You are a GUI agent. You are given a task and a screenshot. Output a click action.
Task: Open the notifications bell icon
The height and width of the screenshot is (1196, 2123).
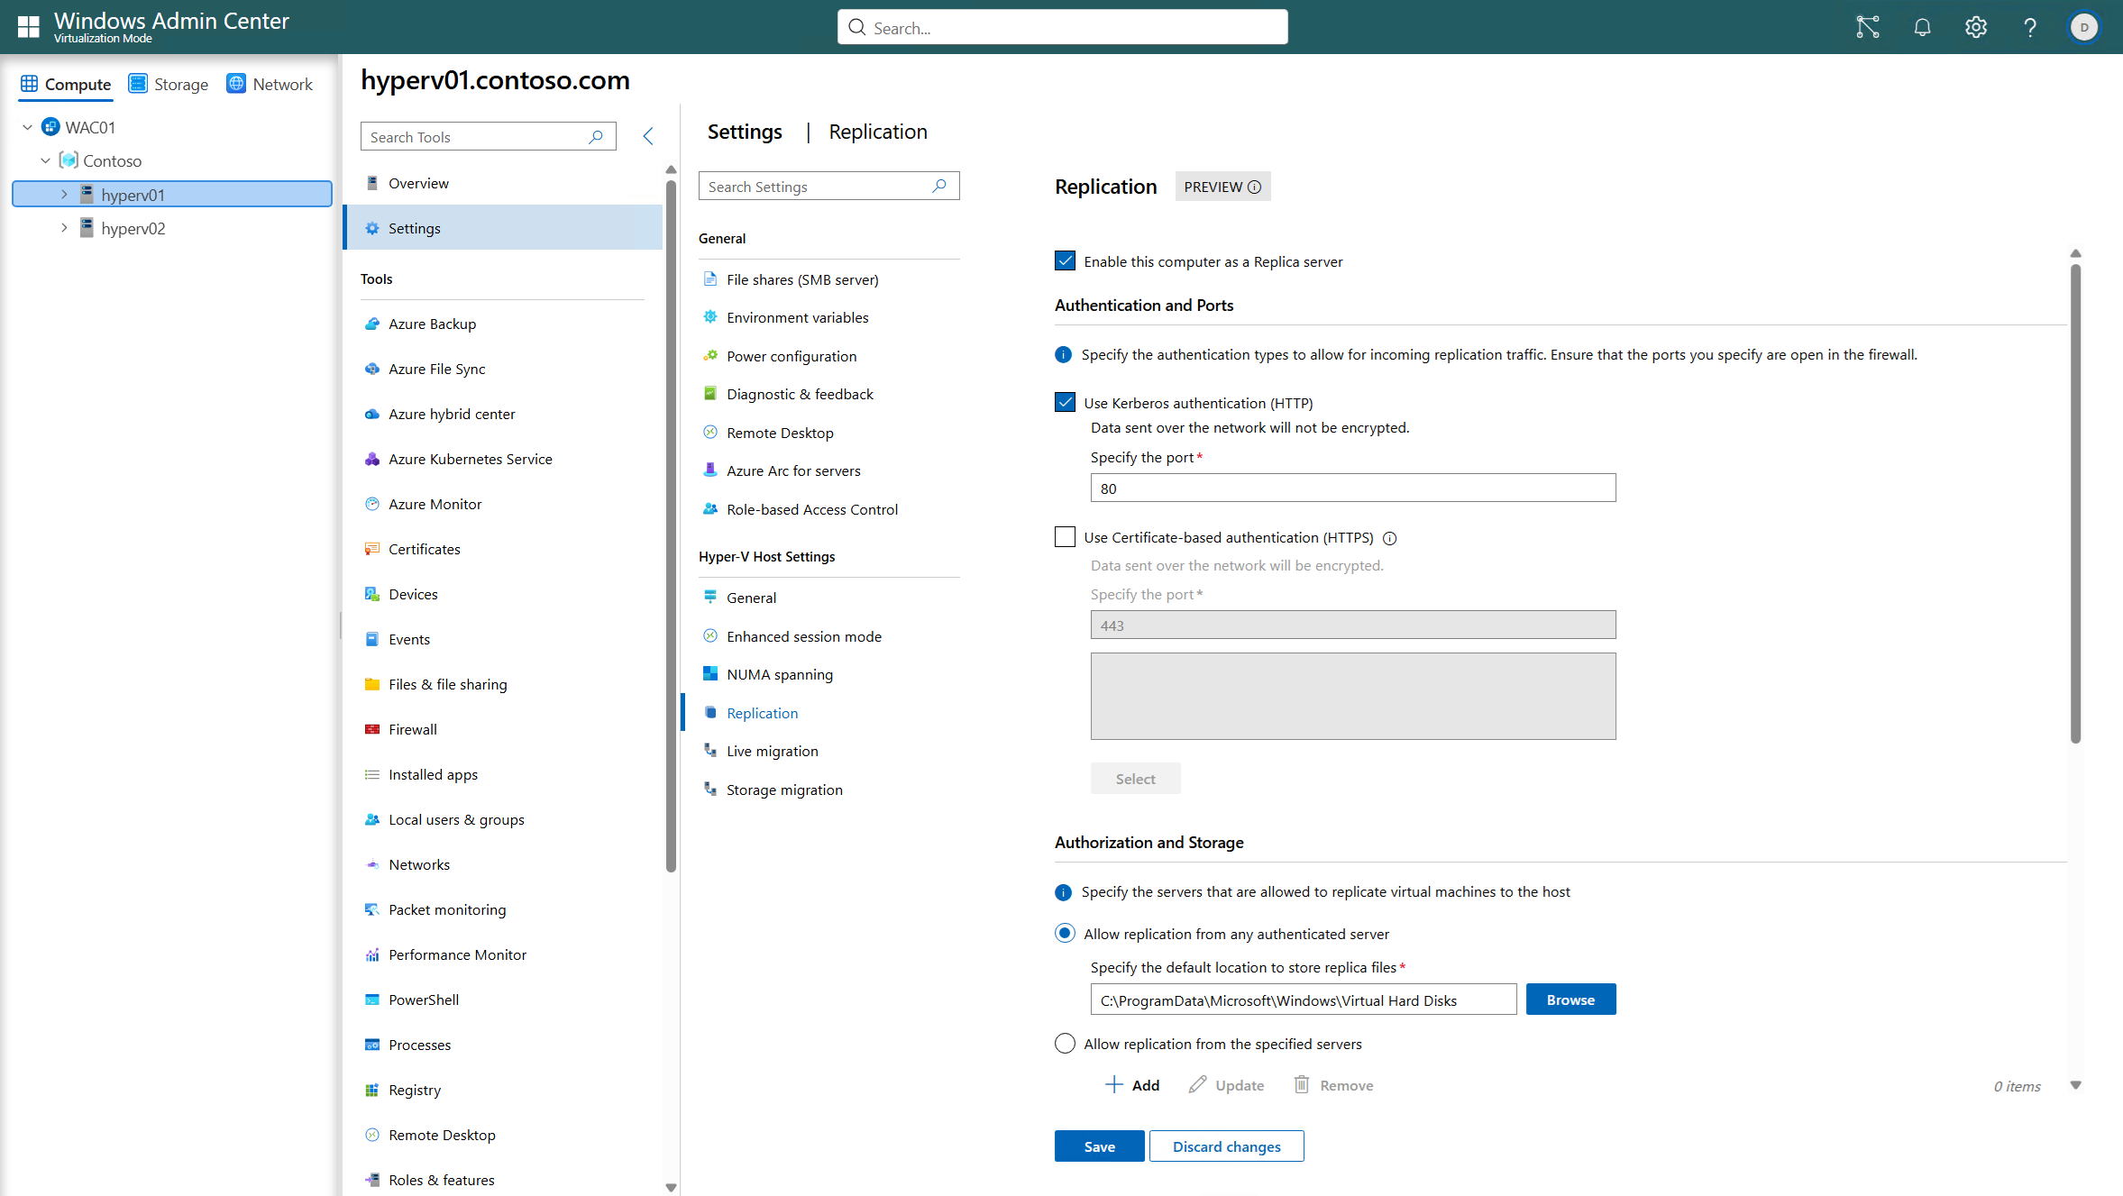1922,27
